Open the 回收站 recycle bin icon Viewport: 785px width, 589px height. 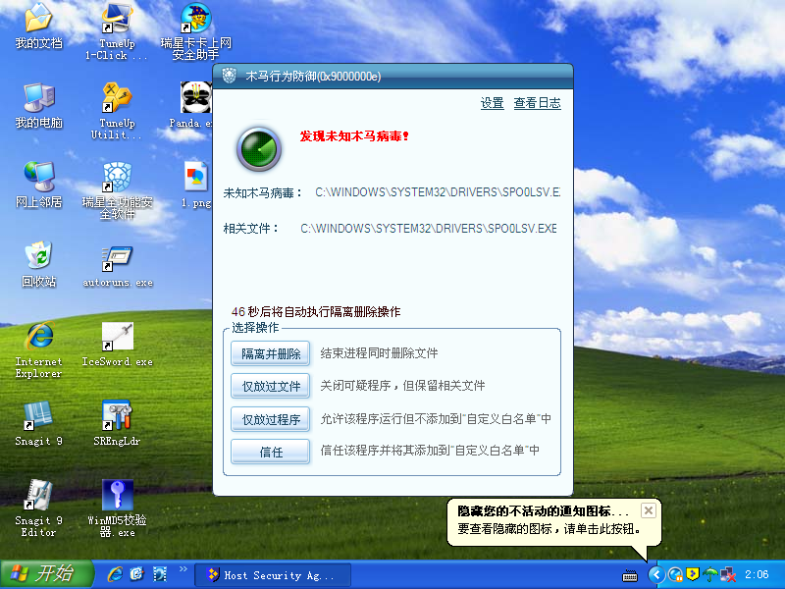coord(38,264)
